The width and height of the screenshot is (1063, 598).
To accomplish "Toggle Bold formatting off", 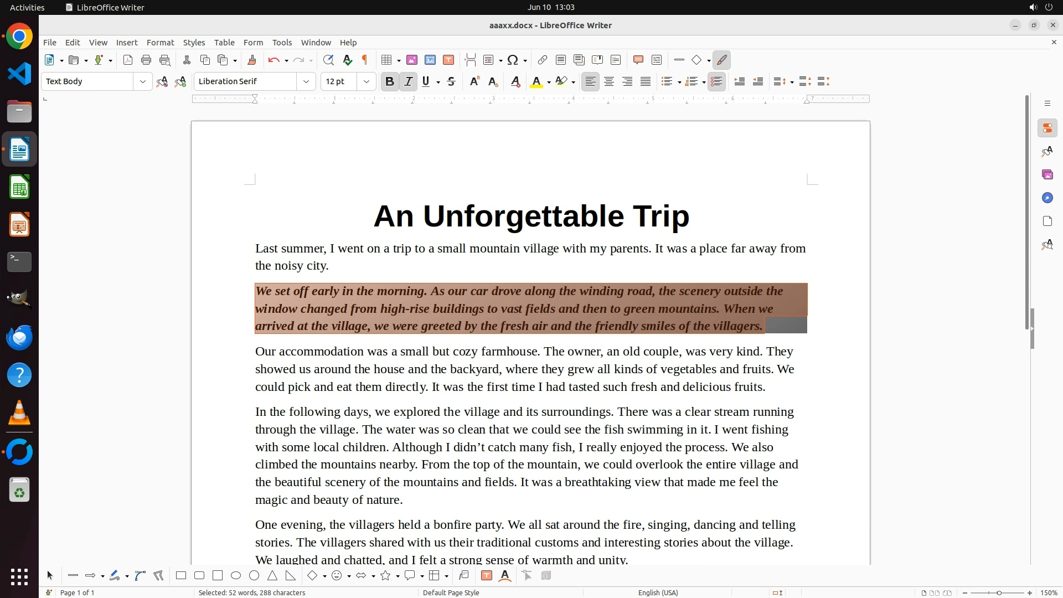I will [389, 81].
